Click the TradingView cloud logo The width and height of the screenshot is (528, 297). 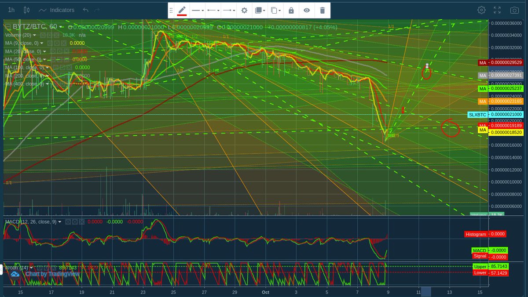point(15,274)
